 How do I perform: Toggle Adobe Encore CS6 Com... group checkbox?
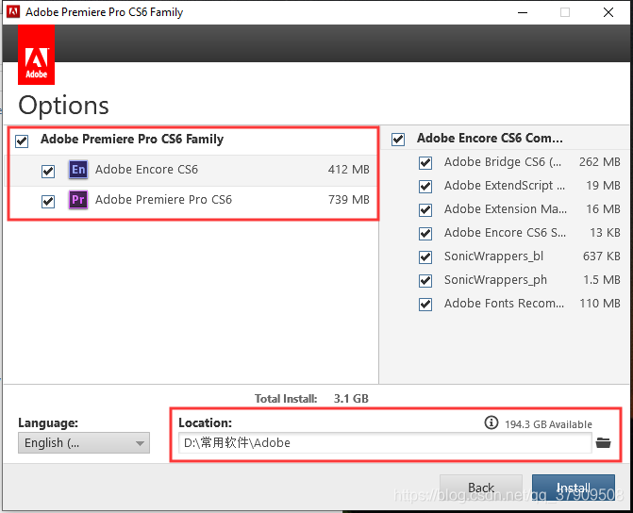tap(398, 140)
